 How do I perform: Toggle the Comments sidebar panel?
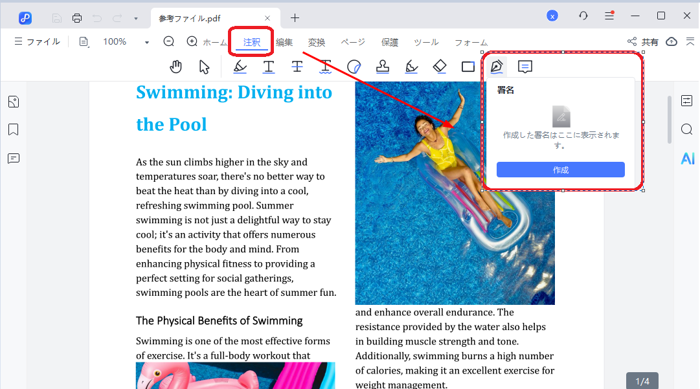point(14,159)
